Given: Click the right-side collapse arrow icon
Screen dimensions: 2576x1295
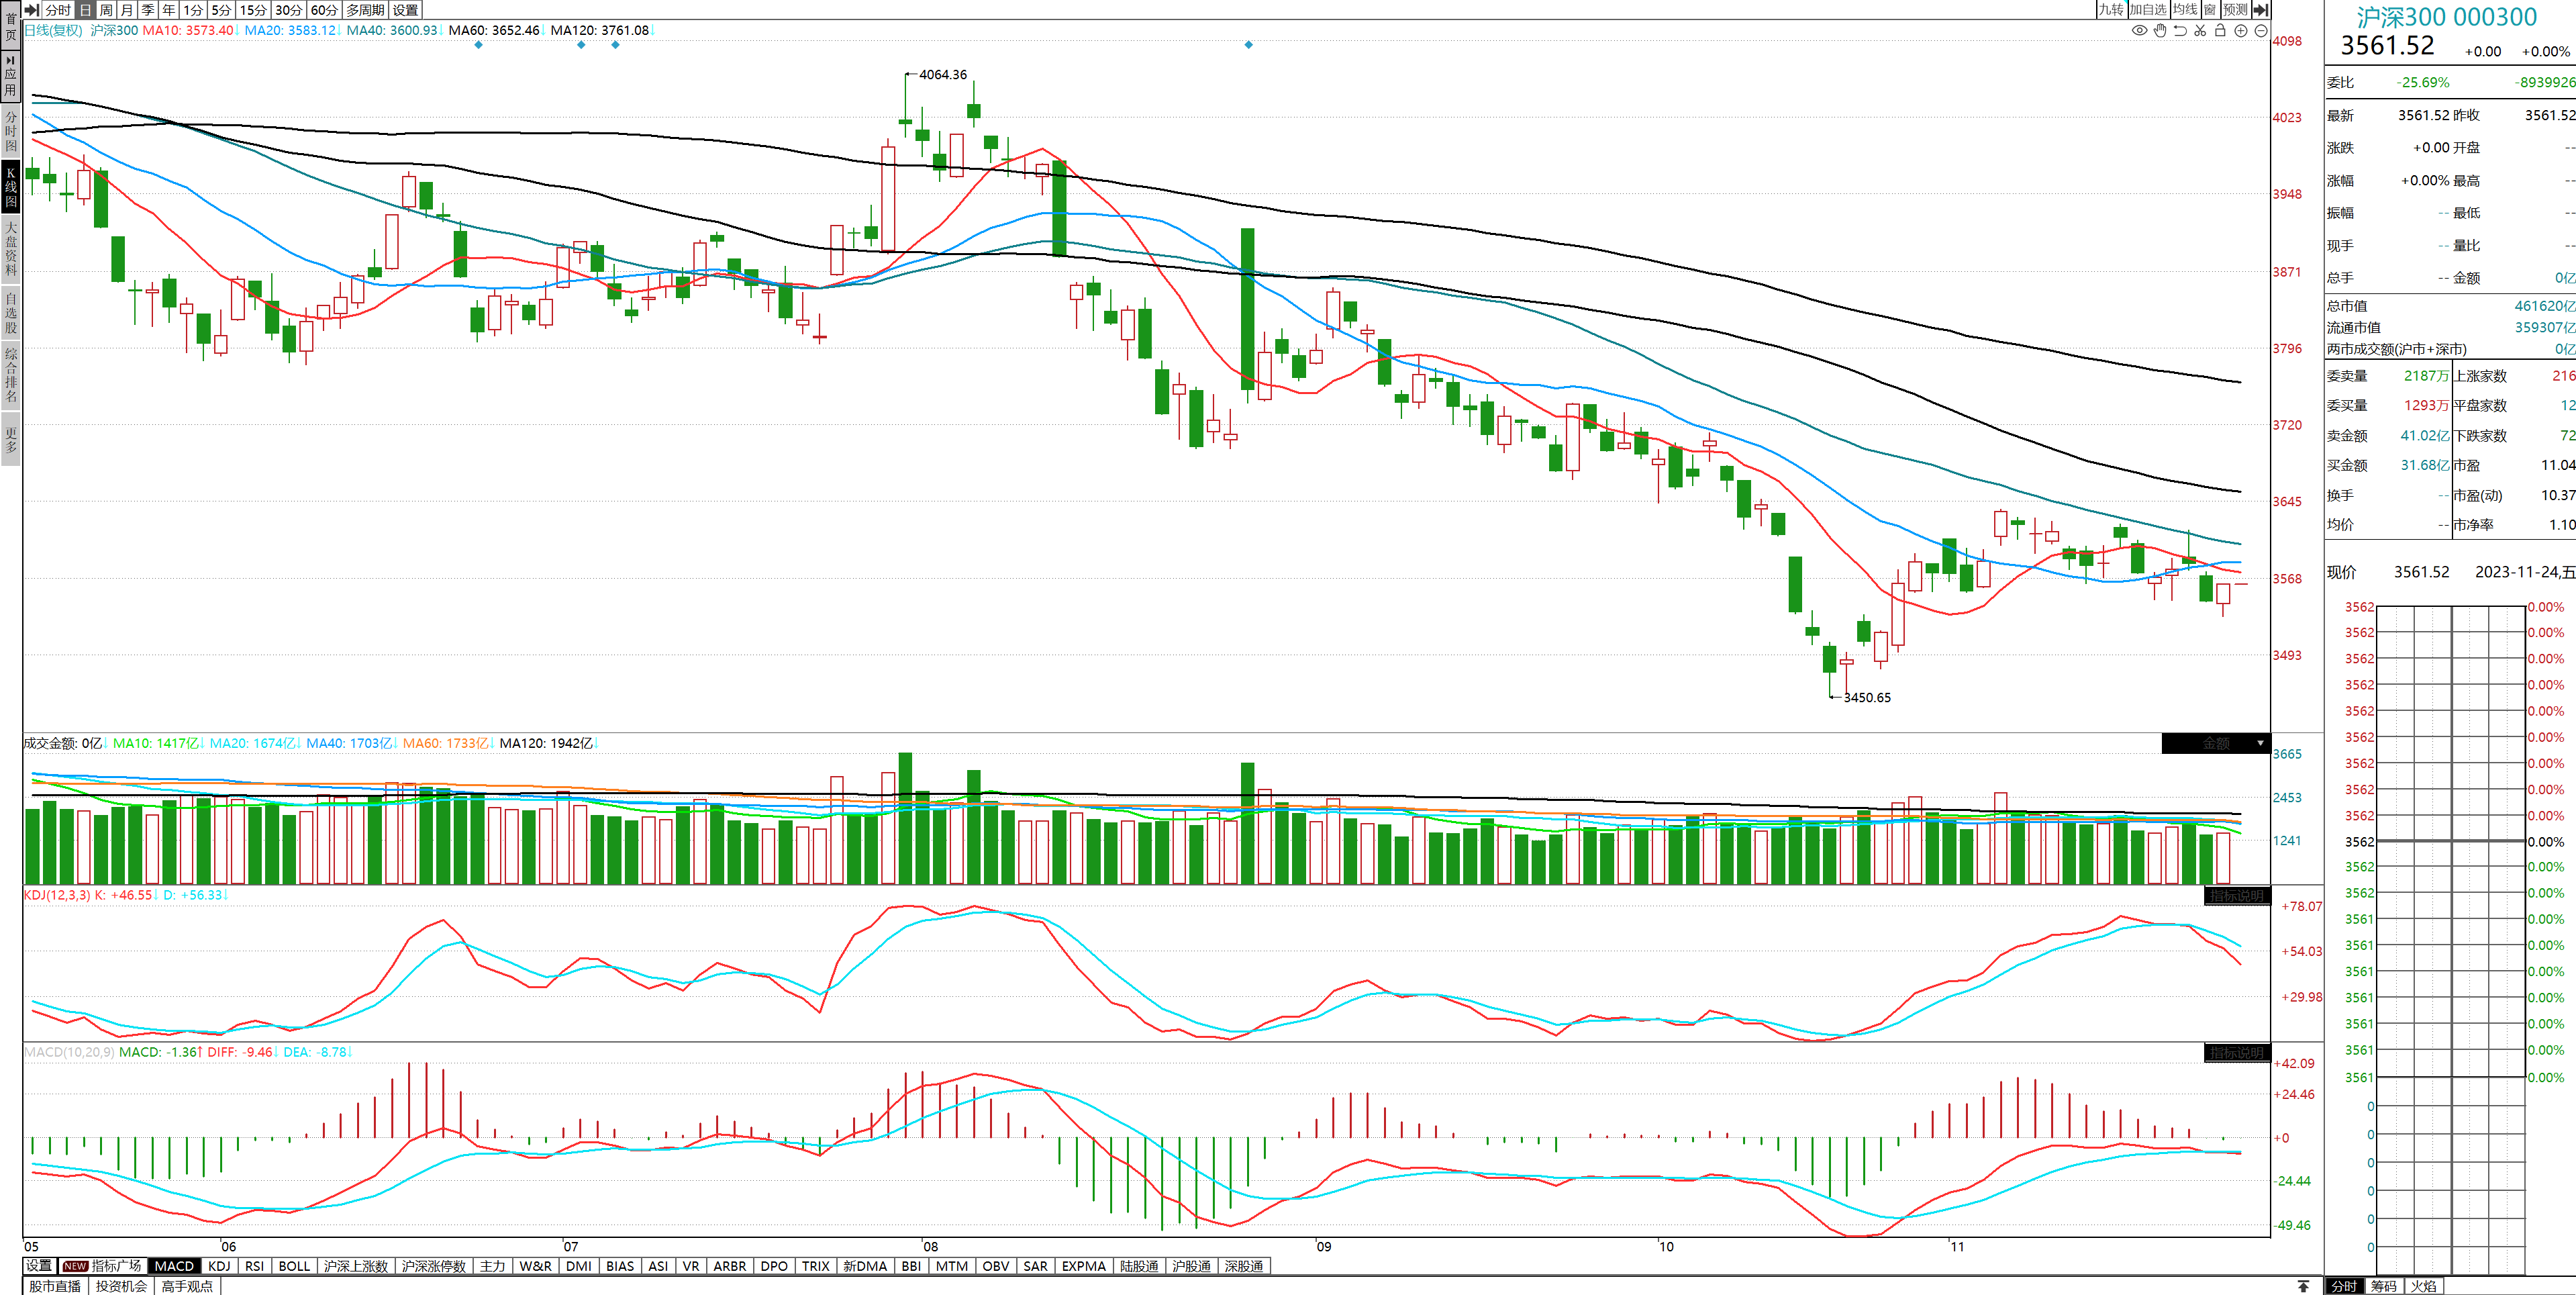Looking at the screenshot, I should tap(2261, 9).
